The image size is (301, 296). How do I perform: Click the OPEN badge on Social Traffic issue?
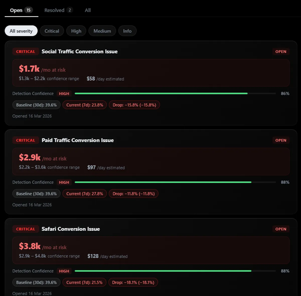tap(281, 51)
